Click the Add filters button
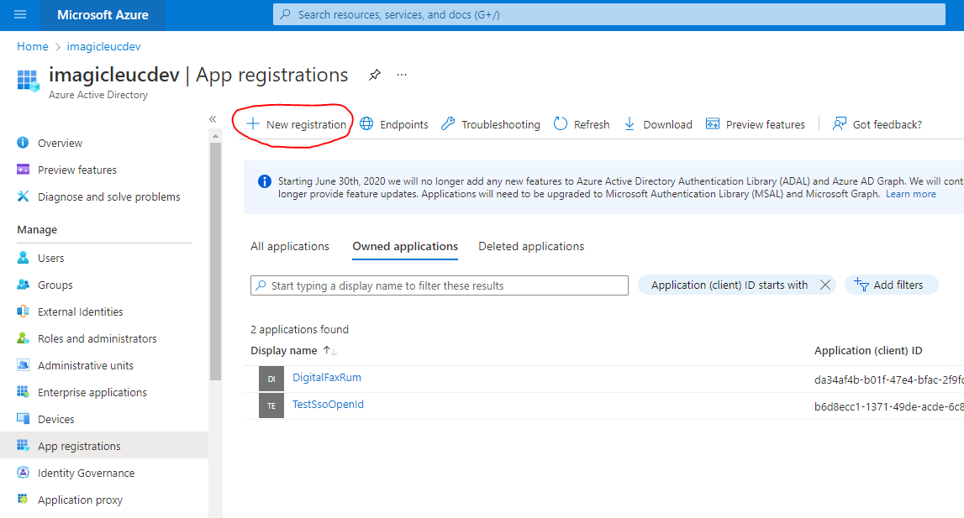Screen dimensions: 964x518 pyautogui.click(x=891, y=285)
